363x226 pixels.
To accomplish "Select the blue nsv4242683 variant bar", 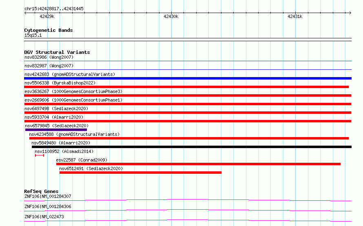I will click(188, 78).
